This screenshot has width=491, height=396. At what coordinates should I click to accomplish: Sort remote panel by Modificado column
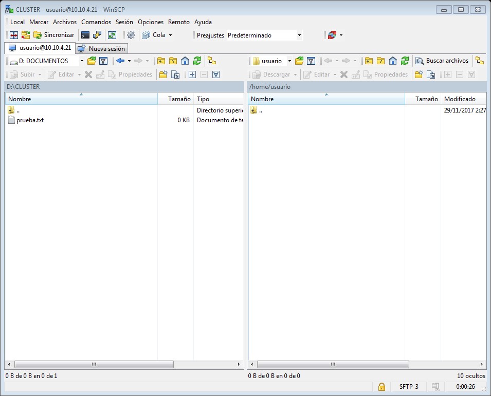pyautogui.click(x=463, y=99)
